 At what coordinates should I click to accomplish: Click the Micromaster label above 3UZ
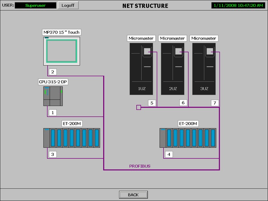204,38
